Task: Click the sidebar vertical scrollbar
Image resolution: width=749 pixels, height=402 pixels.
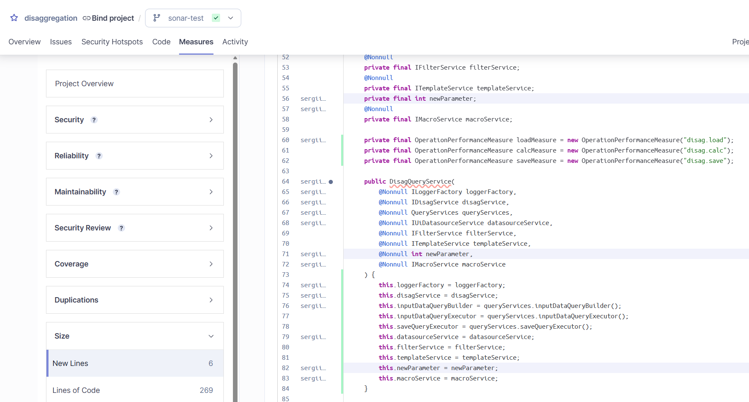Action: 235,228
